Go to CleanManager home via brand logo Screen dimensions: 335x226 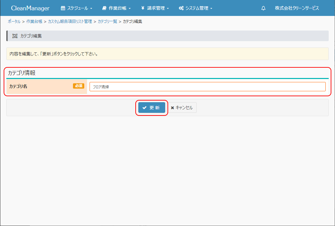coord(30,8)
